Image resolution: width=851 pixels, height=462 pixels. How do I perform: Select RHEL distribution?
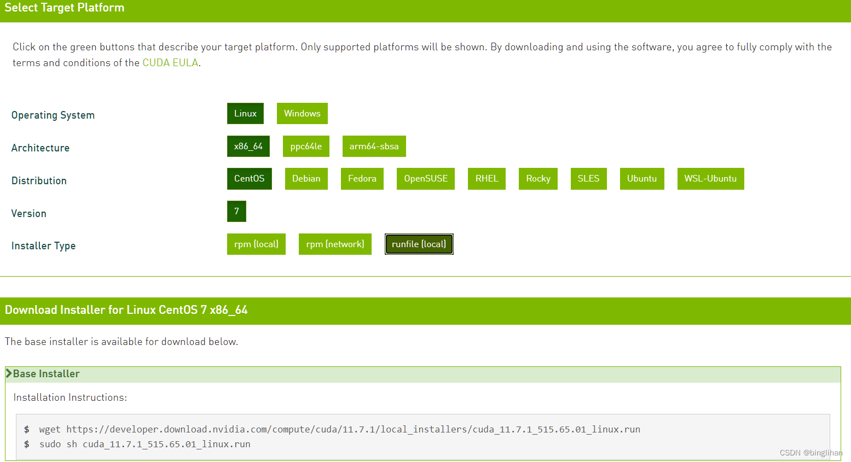coord(487,179)
